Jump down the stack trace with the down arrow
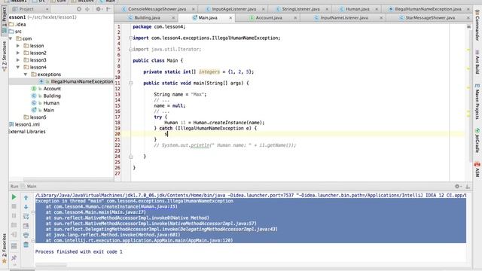The width and height of the screenshot is (482, 271). click(26, 207)
